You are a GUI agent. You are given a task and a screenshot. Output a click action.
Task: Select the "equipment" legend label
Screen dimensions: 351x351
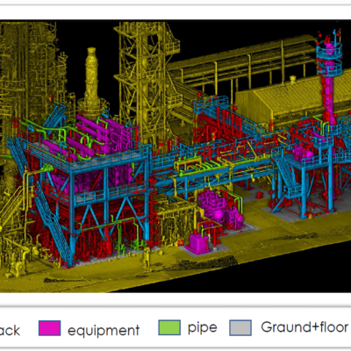click(x=104, y=331)
